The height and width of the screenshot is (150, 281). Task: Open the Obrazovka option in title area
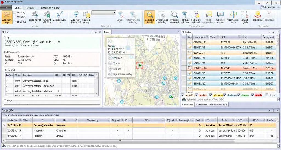tap(267, 7)
